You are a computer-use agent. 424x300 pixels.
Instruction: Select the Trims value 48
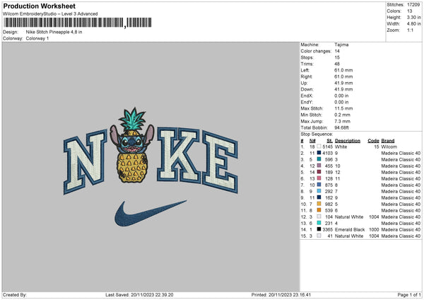point(337,64)
